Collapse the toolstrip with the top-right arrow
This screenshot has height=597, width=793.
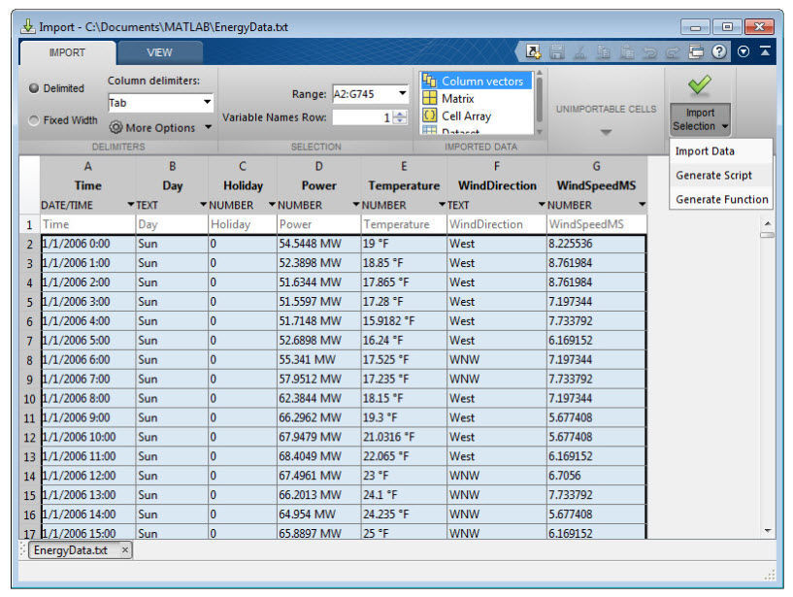coord(766,52)
